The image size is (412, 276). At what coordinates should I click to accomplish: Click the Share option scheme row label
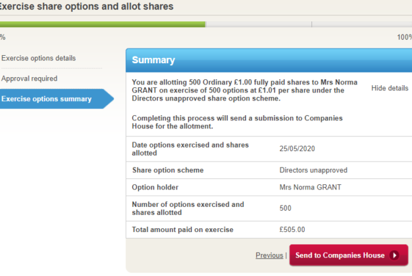pos(168,170)
